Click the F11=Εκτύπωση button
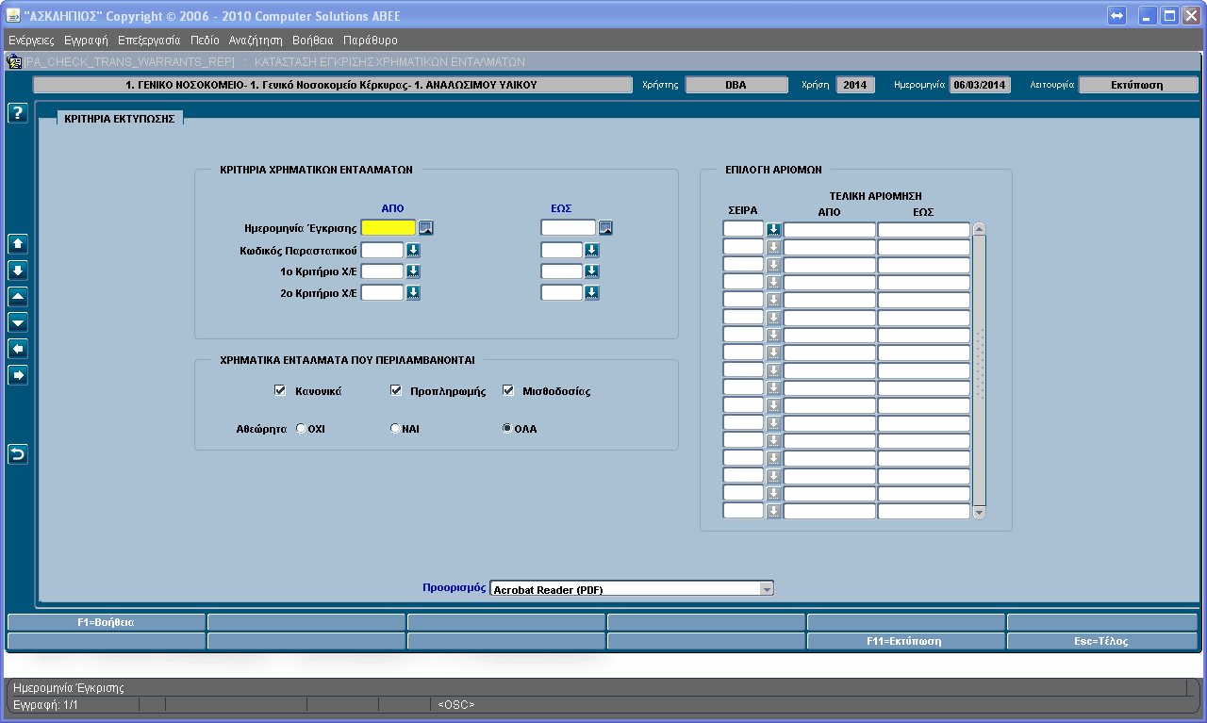This screenshot has width=1207, height=723. click(x=904, y=641)
